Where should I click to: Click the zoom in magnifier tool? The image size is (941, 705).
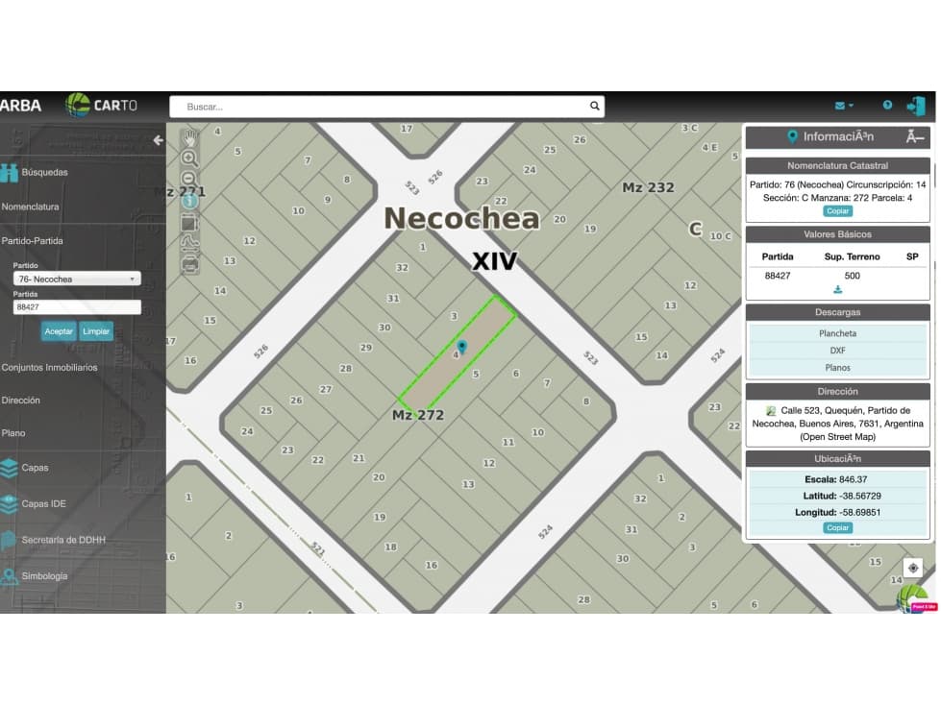tap(190, 158)
